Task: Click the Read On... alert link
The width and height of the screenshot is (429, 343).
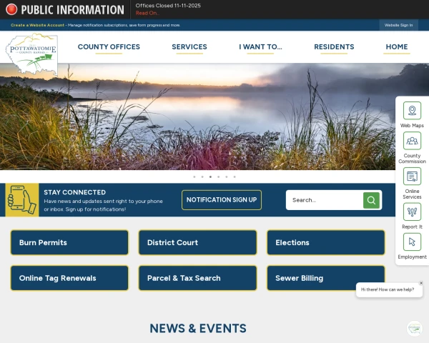Action: [147, 13]
